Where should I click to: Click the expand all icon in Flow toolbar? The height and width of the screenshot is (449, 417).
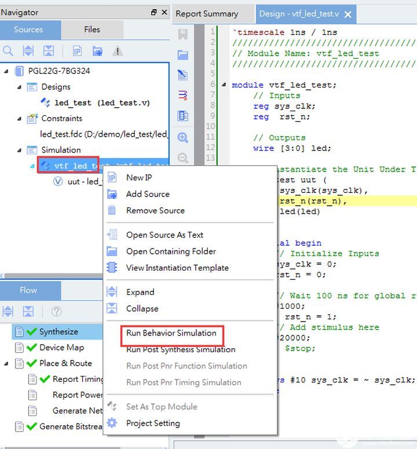[x=8, y=312]
